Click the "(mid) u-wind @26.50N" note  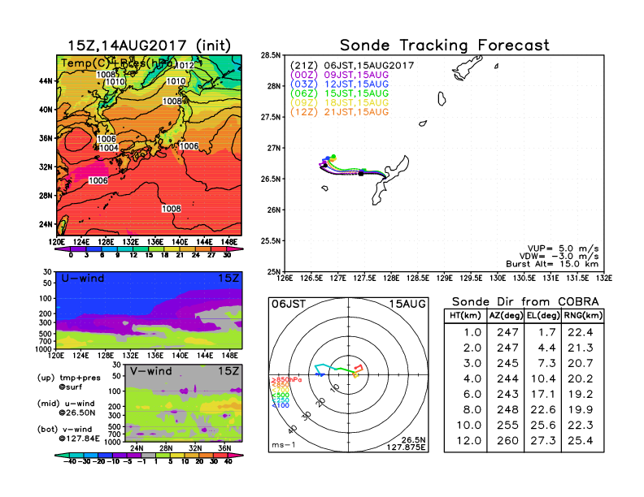(x=66, y=408)
